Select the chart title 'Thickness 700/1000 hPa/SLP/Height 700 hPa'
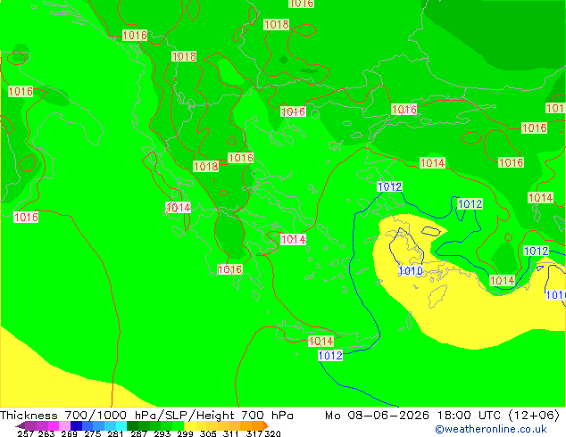The image size is (566, 437). click(x=146, y=416)
